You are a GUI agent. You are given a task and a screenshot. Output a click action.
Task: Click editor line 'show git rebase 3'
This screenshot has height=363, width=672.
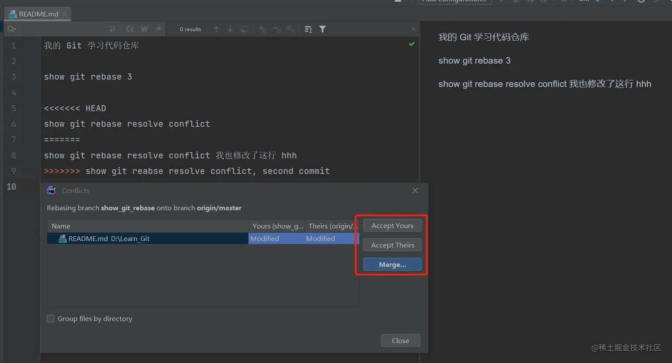coord(88,77)
